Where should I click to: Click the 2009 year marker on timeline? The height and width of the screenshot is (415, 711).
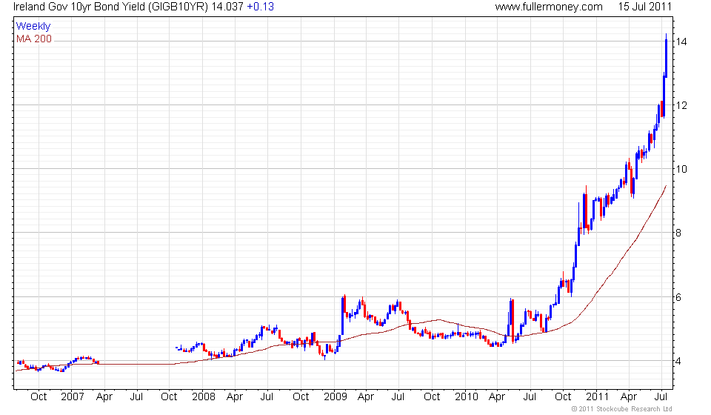click(x=336, y=397)
